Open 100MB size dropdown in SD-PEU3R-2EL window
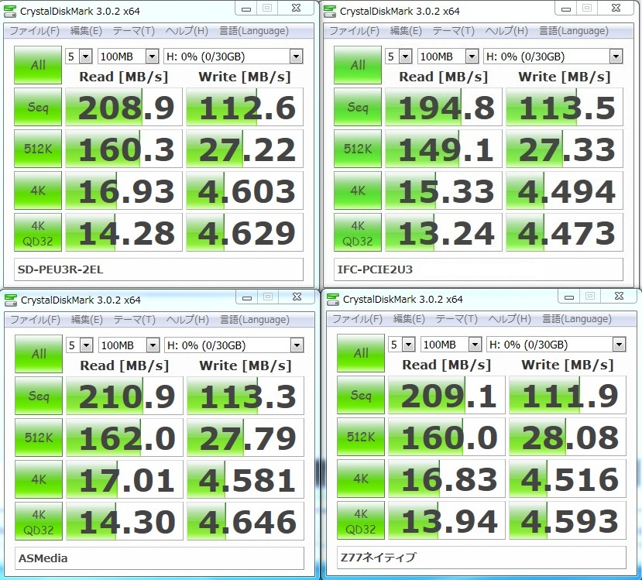 tap(129, 57)
